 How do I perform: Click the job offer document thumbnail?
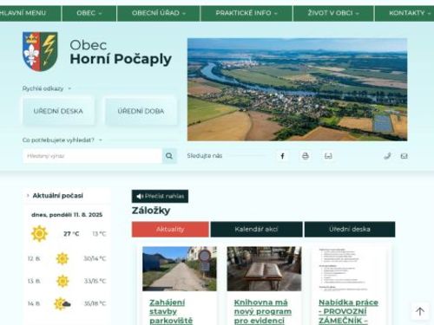pyautogui.click(x=349, y=269)
